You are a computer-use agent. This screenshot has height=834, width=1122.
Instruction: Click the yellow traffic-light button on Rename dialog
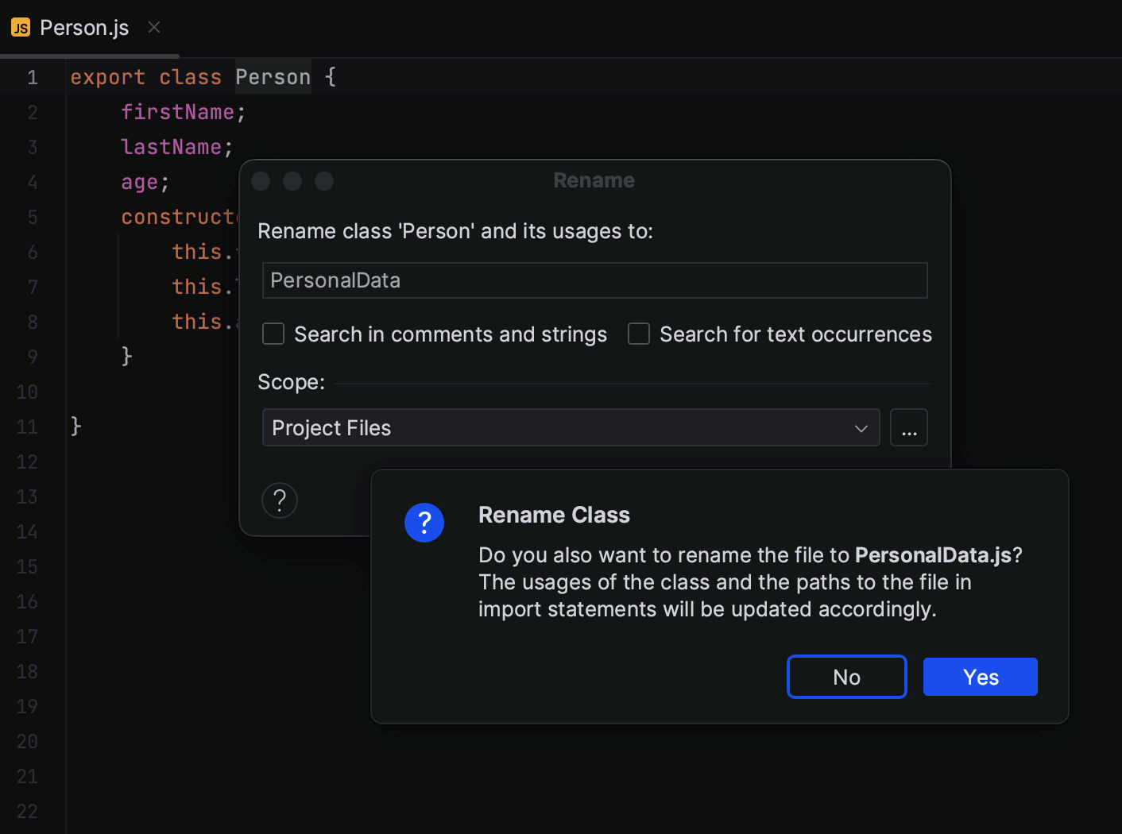tap(292, 181)
